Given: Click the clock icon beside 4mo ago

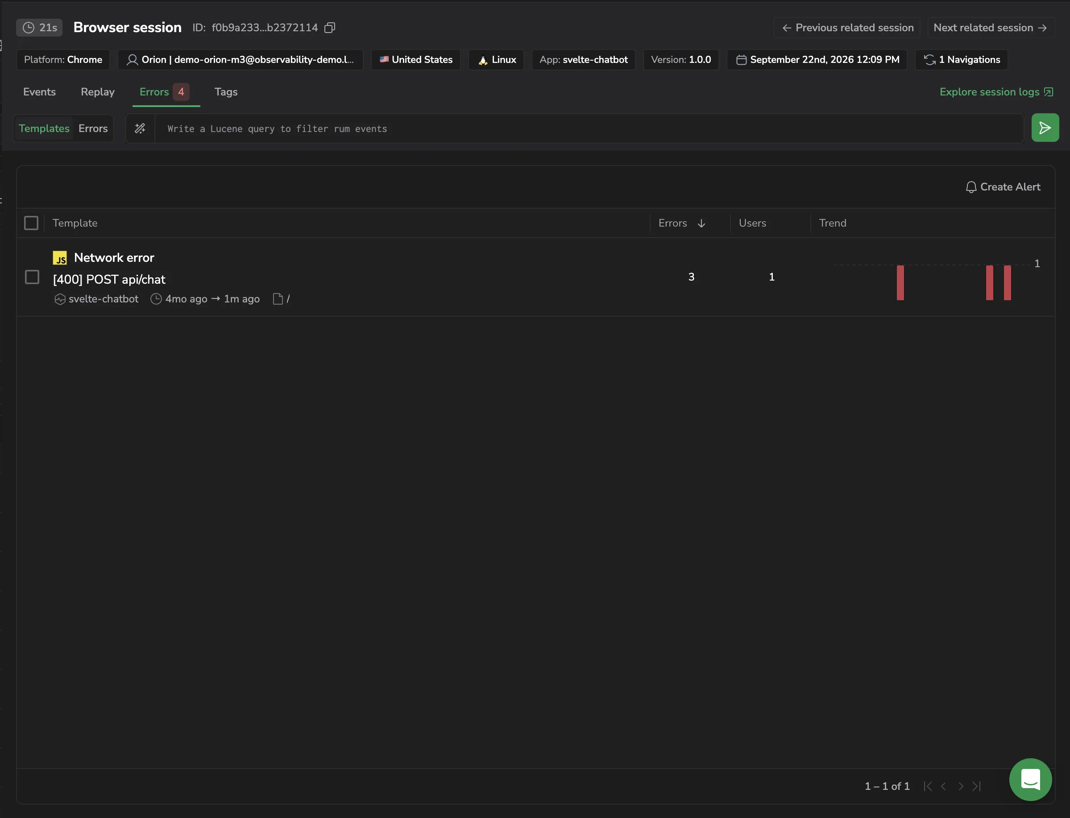Looking at the screenshot, I should 156,299.
